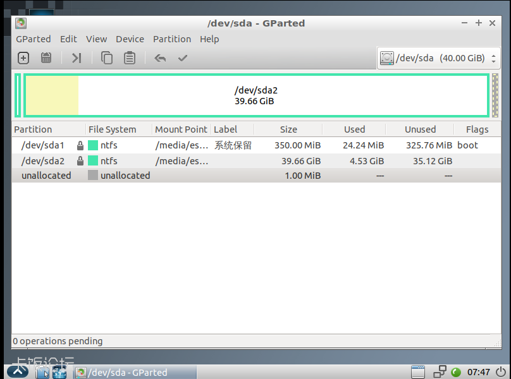Image resolution: width=511 pixels, height=379 pixels.
Task: Click the Paste partition toolbar icon
Action: coord(130,58)
